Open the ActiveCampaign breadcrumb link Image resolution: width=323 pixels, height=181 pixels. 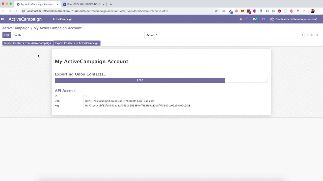tap(16, 28)
